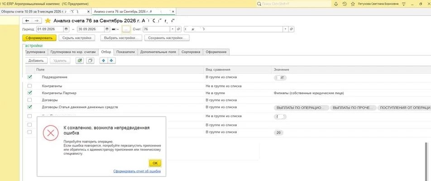
Task: Open the account 76 field's open-item icon
Action: pos(179,29)
